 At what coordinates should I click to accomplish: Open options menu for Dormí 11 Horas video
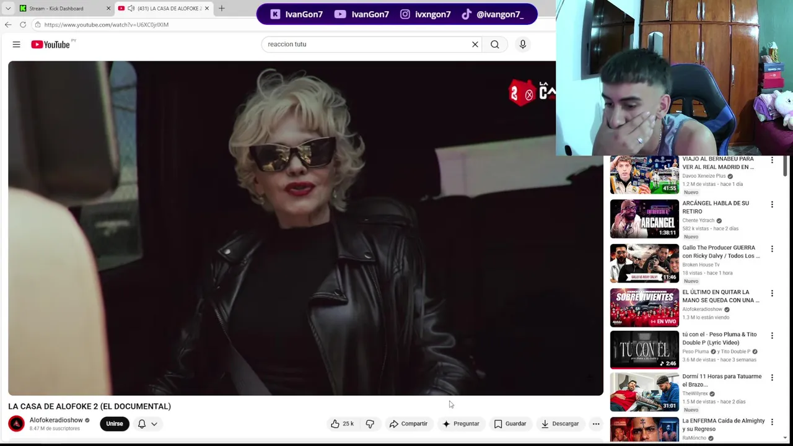click(772, 377)
